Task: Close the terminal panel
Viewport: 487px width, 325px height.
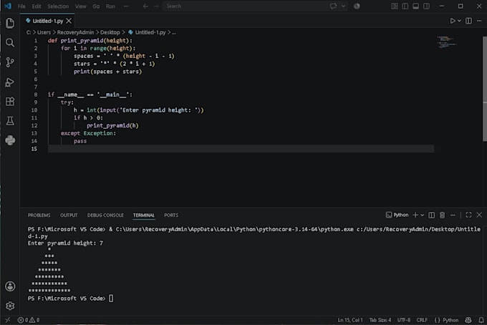Action: pos(479,215)
